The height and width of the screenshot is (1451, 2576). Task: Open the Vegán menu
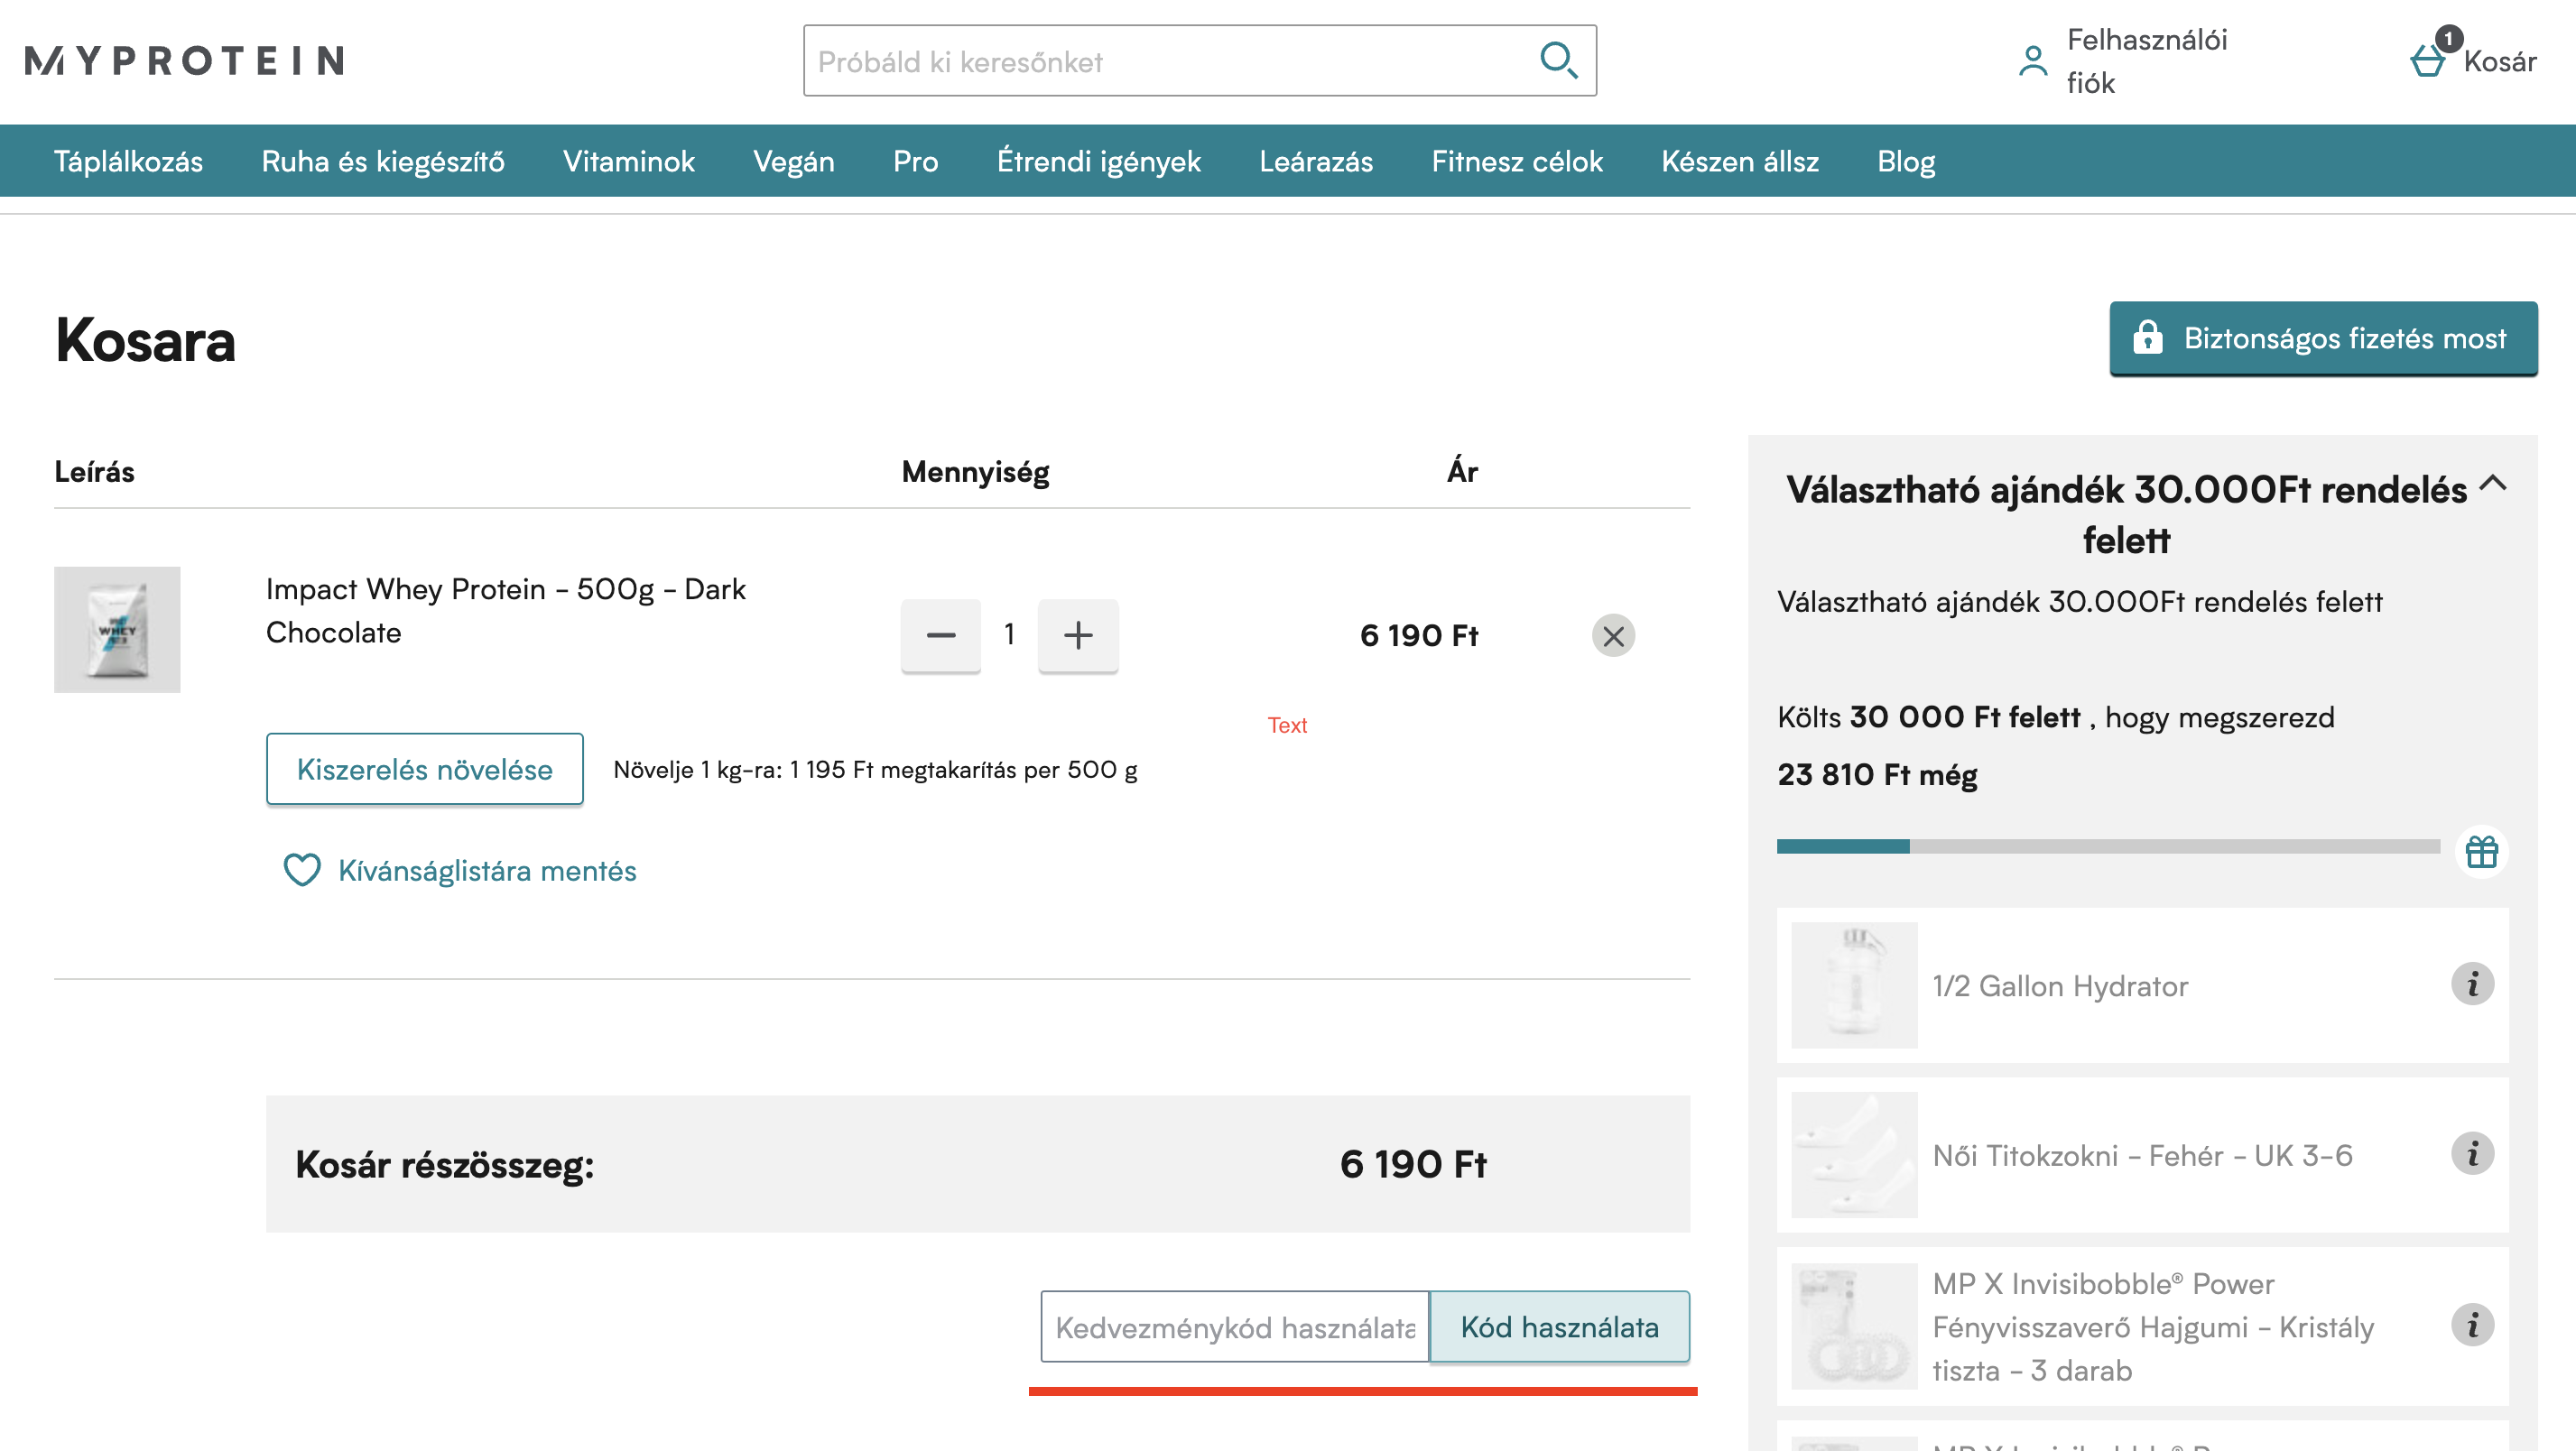click(793, 161)
